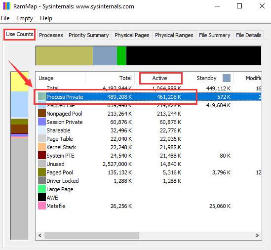Open the Physical Pages tab
Viewport: 271px width, 250px height.
pos(132,35)
